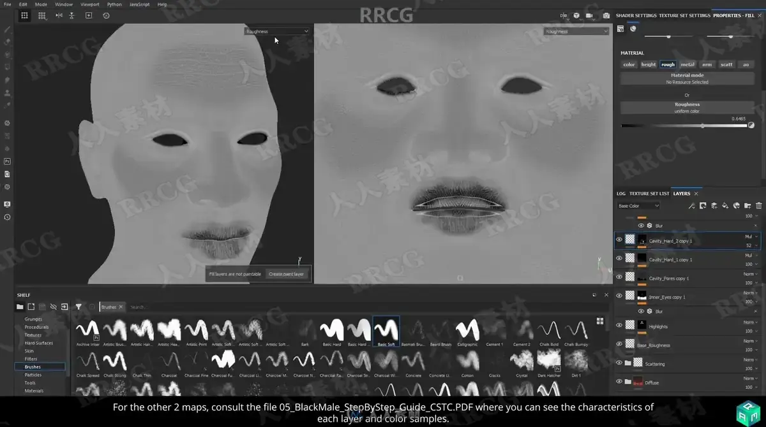766x427 pixels.
Task: Hide the Base_Roughness layer
Action: 619,344
